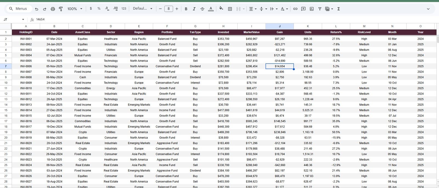
Task: Select the Gain cell -$42,660
Action: point(280,165)
